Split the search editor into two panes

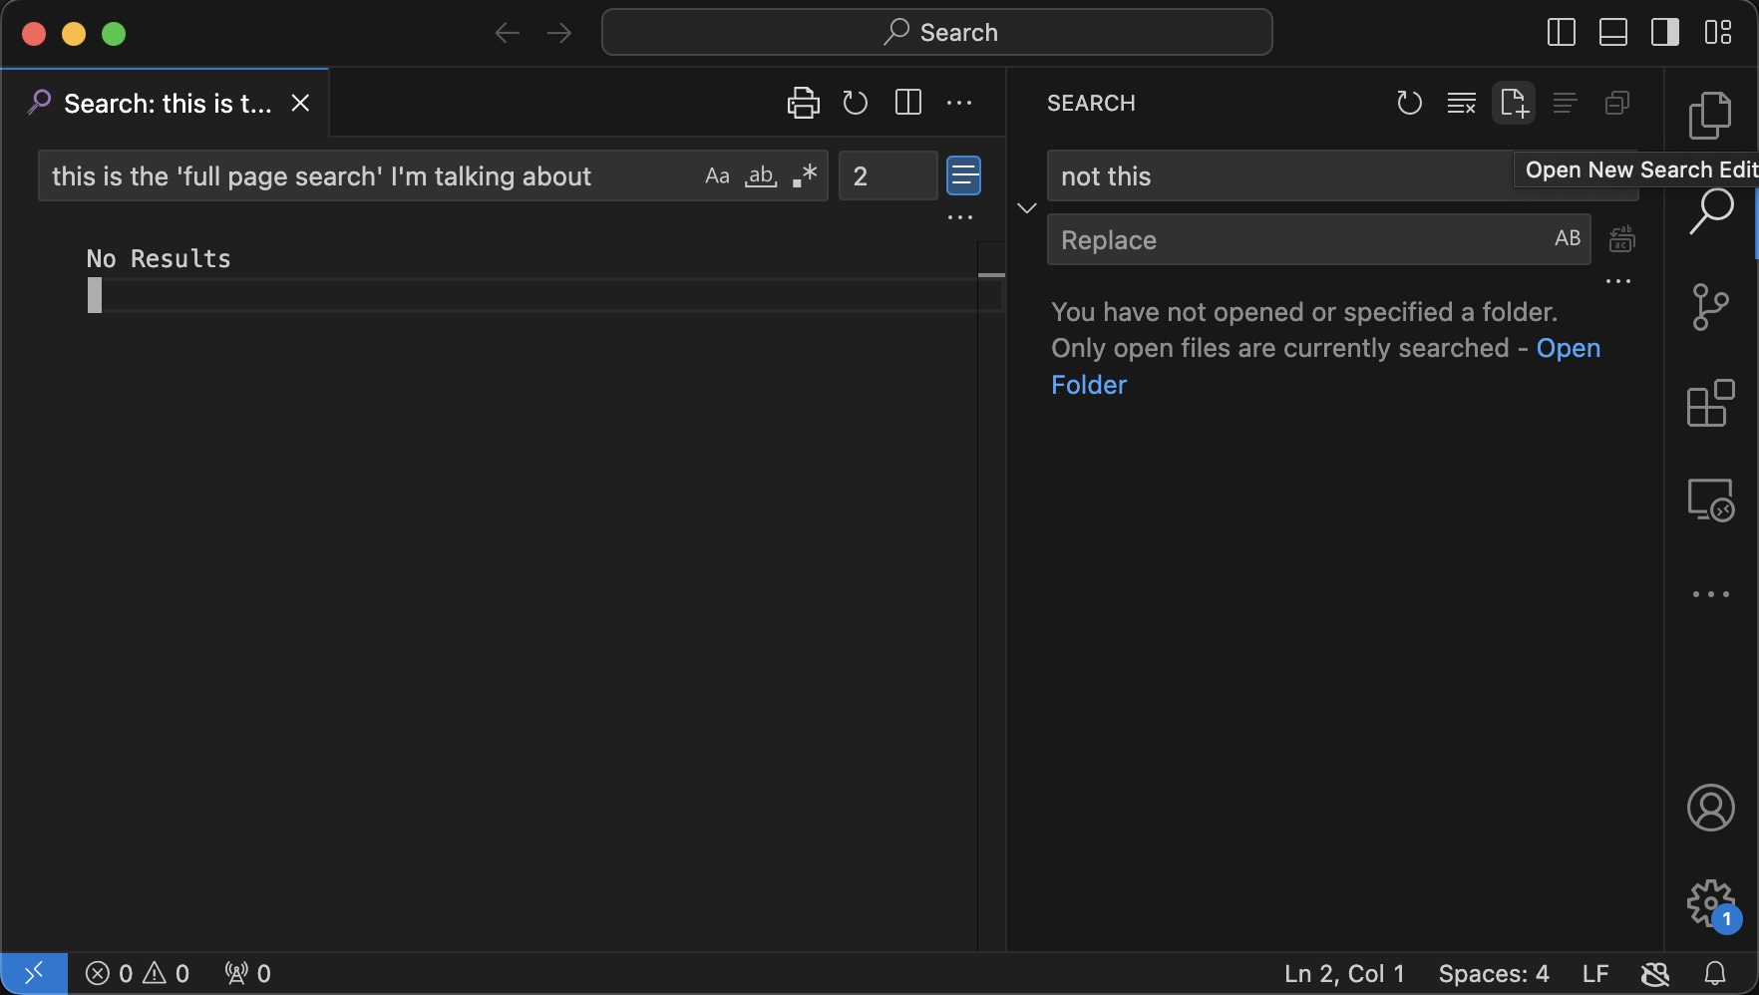pos(907,103)
